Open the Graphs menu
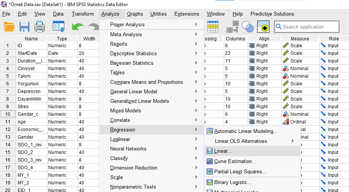Screen dimensions: 349x192 [135, 14]
